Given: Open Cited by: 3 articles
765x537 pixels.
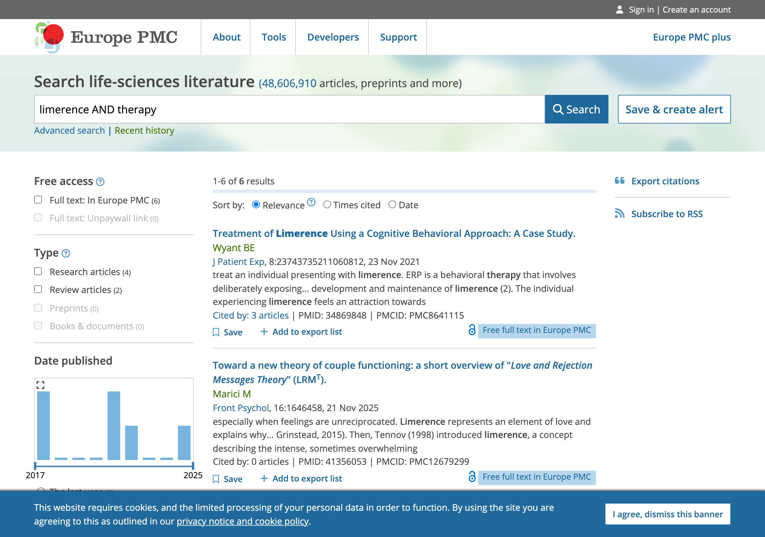Looking at the screenshot, I should point(250,315).
